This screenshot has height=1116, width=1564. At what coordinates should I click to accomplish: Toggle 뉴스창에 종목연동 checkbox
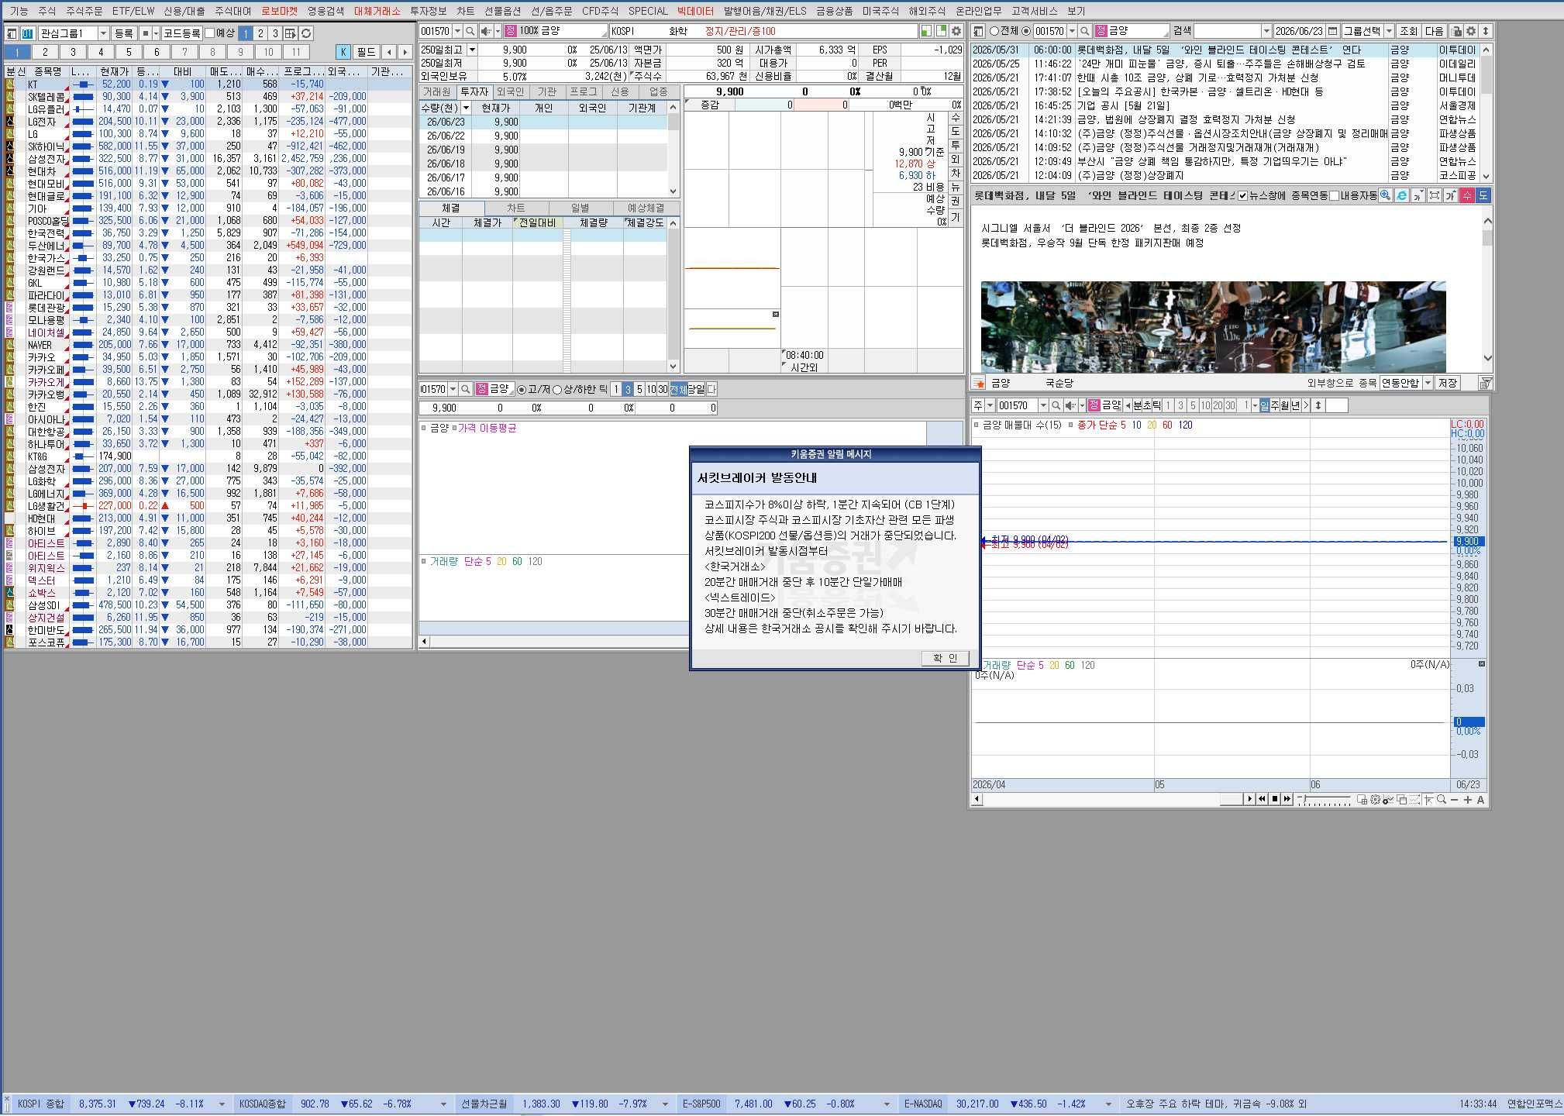click(x=1243, y=195)
